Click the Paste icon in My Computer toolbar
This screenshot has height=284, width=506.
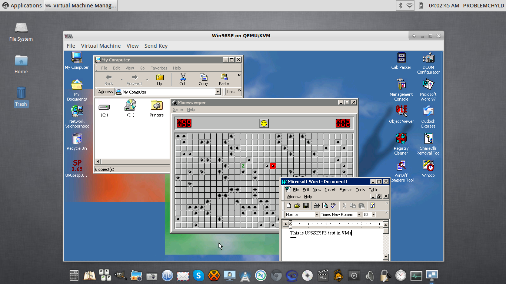pyautogui.click(x=224, y=79)
